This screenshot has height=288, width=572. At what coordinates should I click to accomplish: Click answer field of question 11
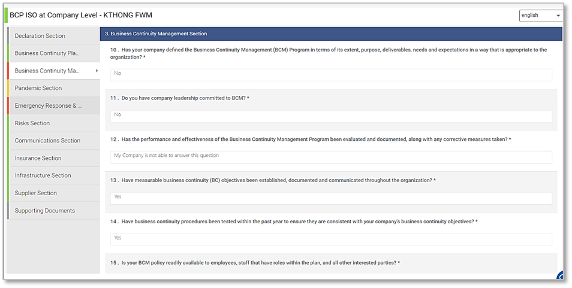331,116
